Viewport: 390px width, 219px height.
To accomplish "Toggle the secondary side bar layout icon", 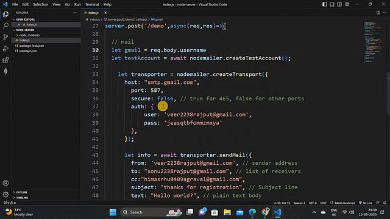I will pyautogui.click(x=339, y=4).
